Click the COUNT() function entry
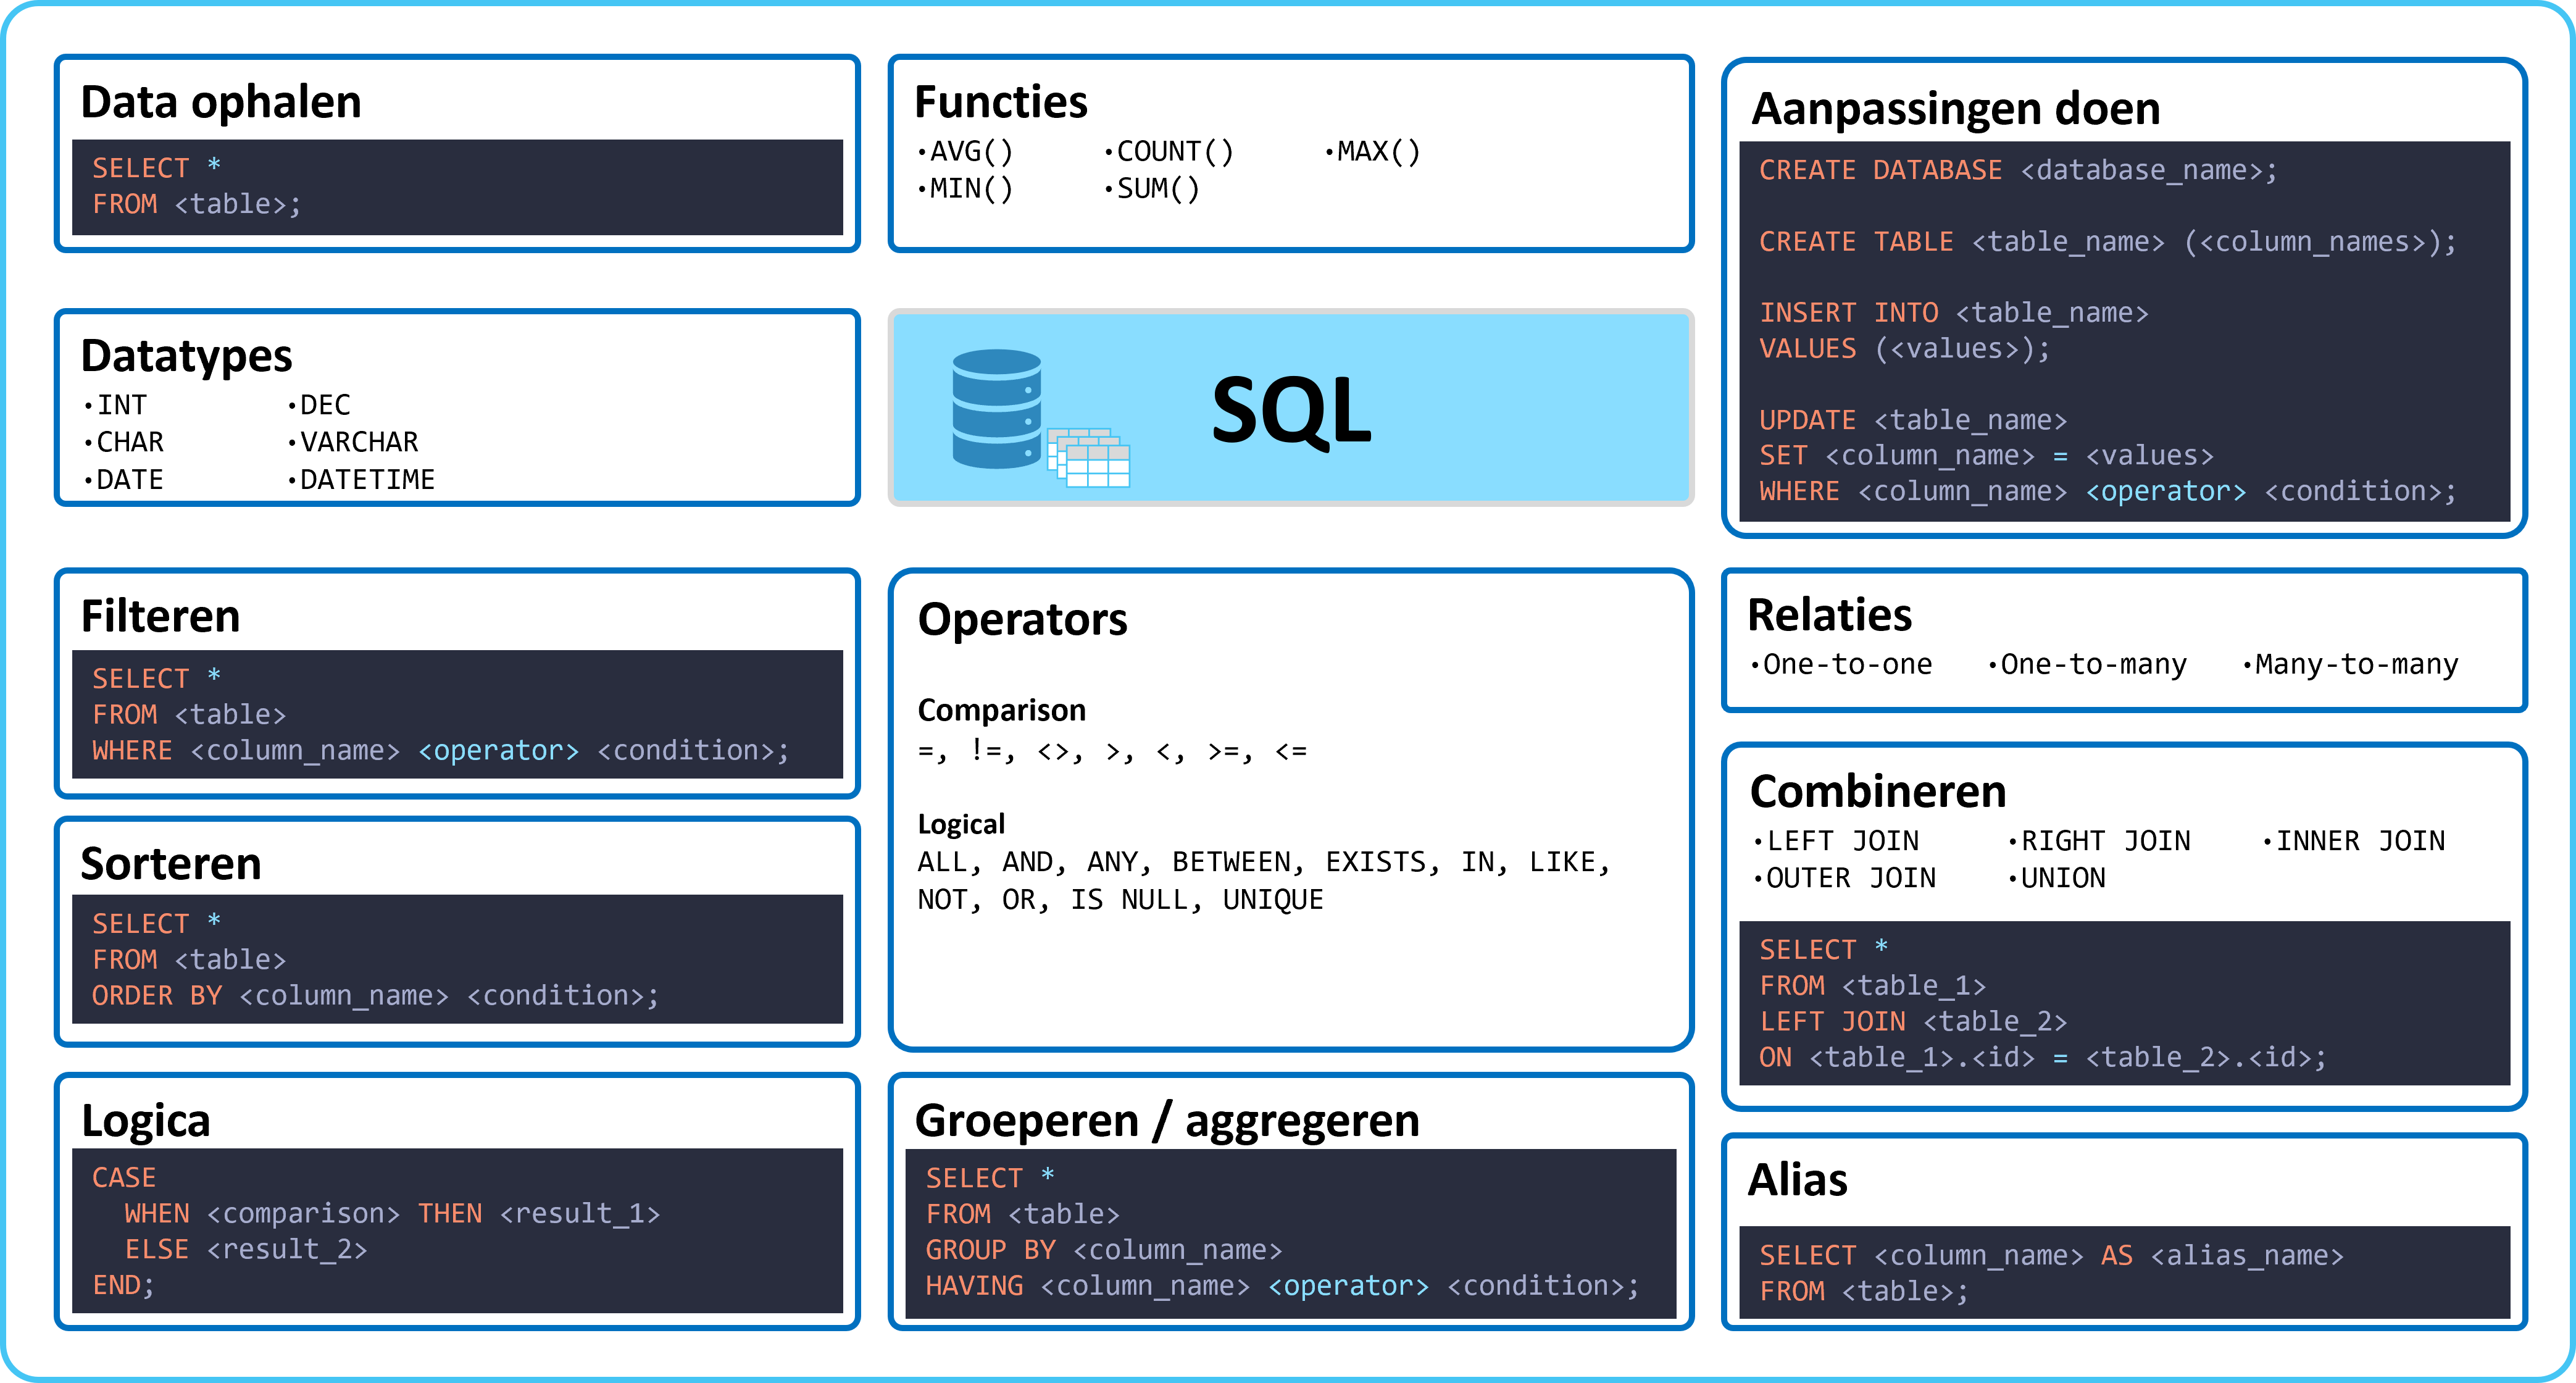This screenshot has width=2576, height=1383. click(1169, 152)
